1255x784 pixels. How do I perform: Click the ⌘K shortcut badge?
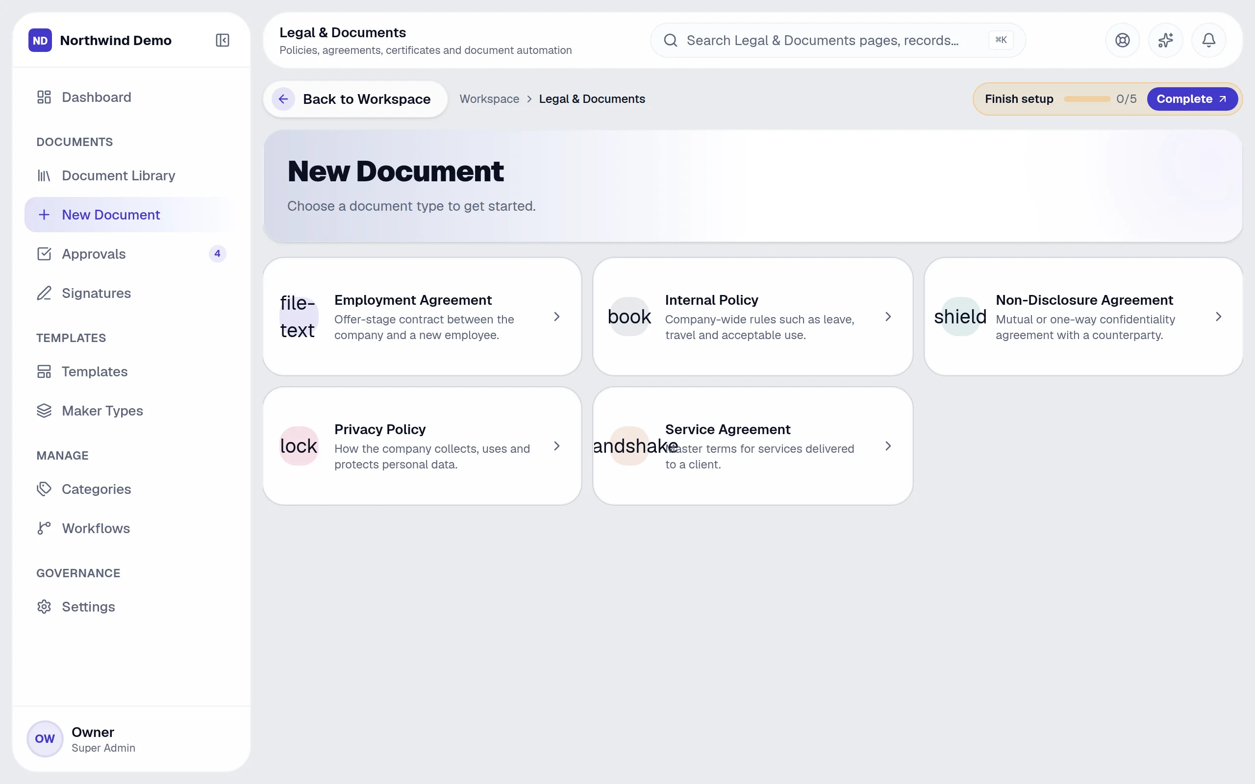coord(1001,40)
